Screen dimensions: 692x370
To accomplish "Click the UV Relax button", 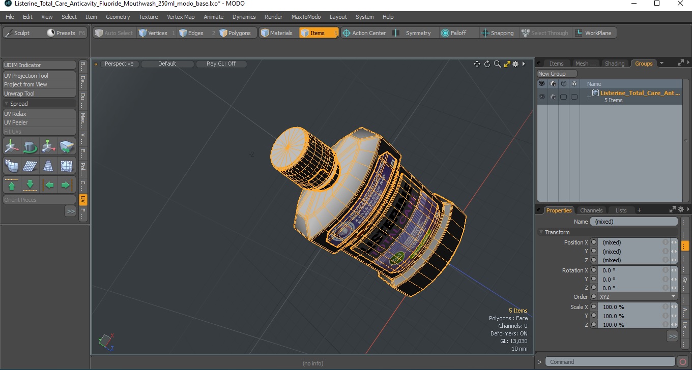I will [x=39, y=114].
